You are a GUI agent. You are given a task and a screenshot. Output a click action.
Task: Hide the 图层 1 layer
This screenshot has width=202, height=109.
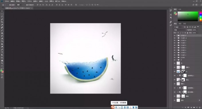175,84
